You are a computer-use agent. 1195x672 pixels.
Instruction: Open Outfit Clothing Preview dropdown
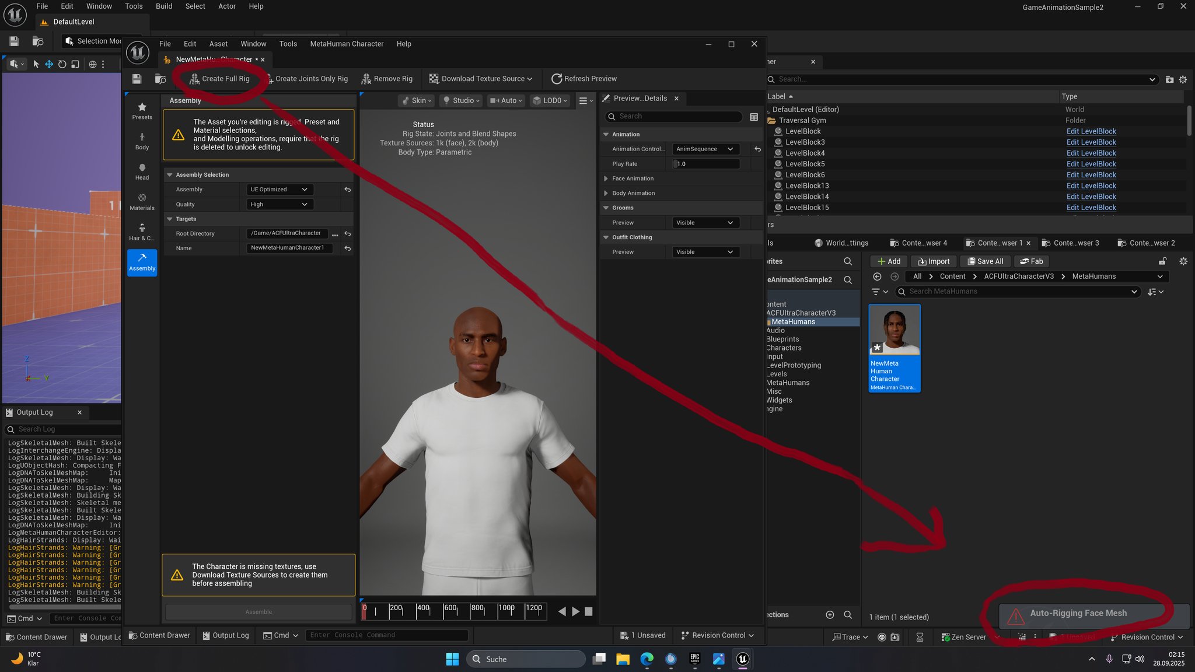tap(705, 252)
